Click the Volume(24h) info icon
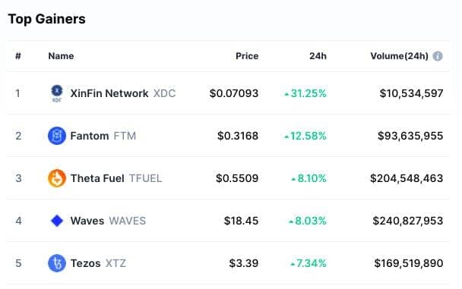462x289 pixels. [x=438, y=56]
